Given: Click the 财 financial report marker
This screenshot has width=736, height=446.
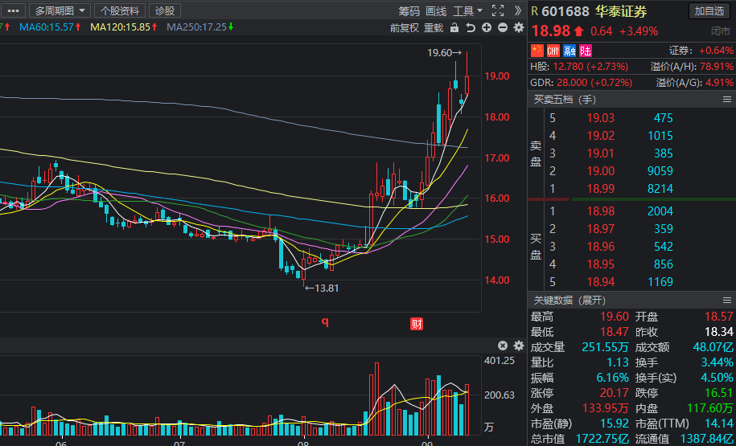Looking at the screenshot, I should click(x=417, y=324).
